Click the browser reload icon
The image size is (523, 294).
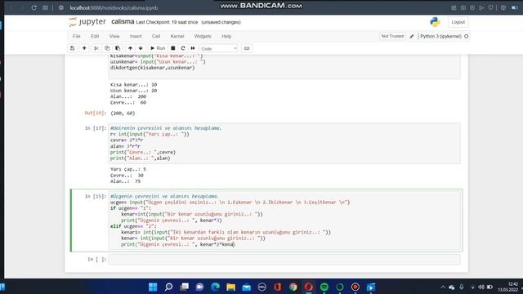[x=34, y=7]
